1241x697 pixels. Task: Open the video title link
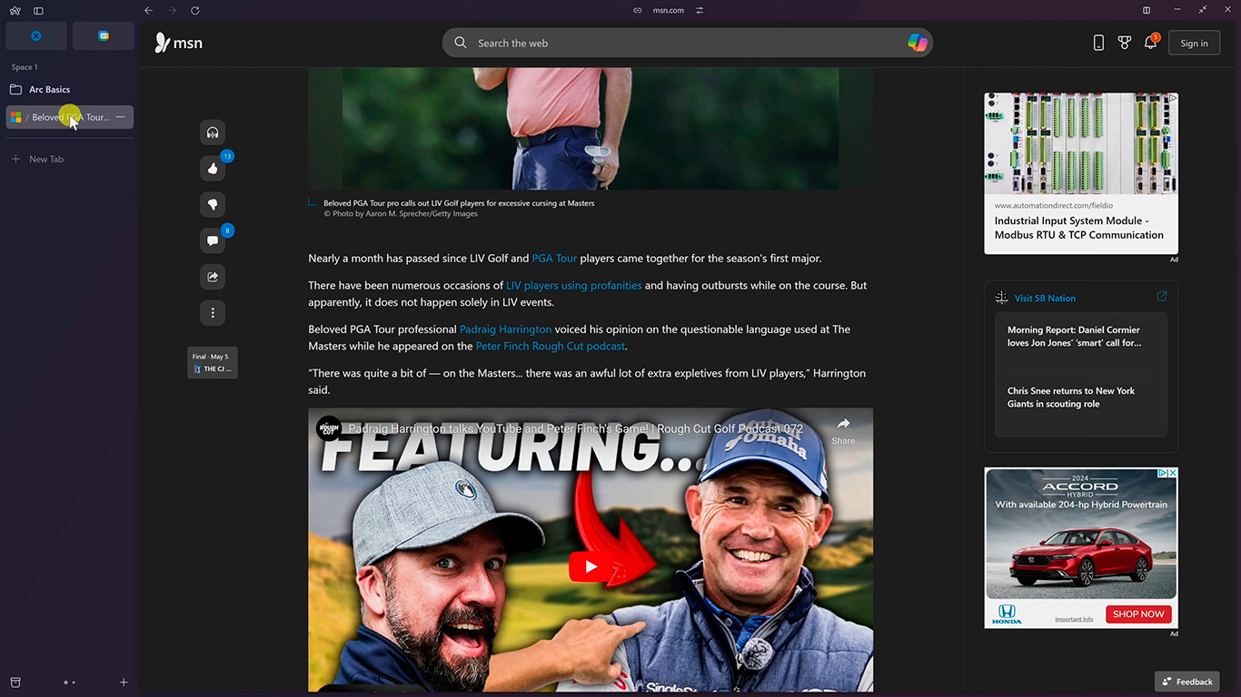coord(576,428)
